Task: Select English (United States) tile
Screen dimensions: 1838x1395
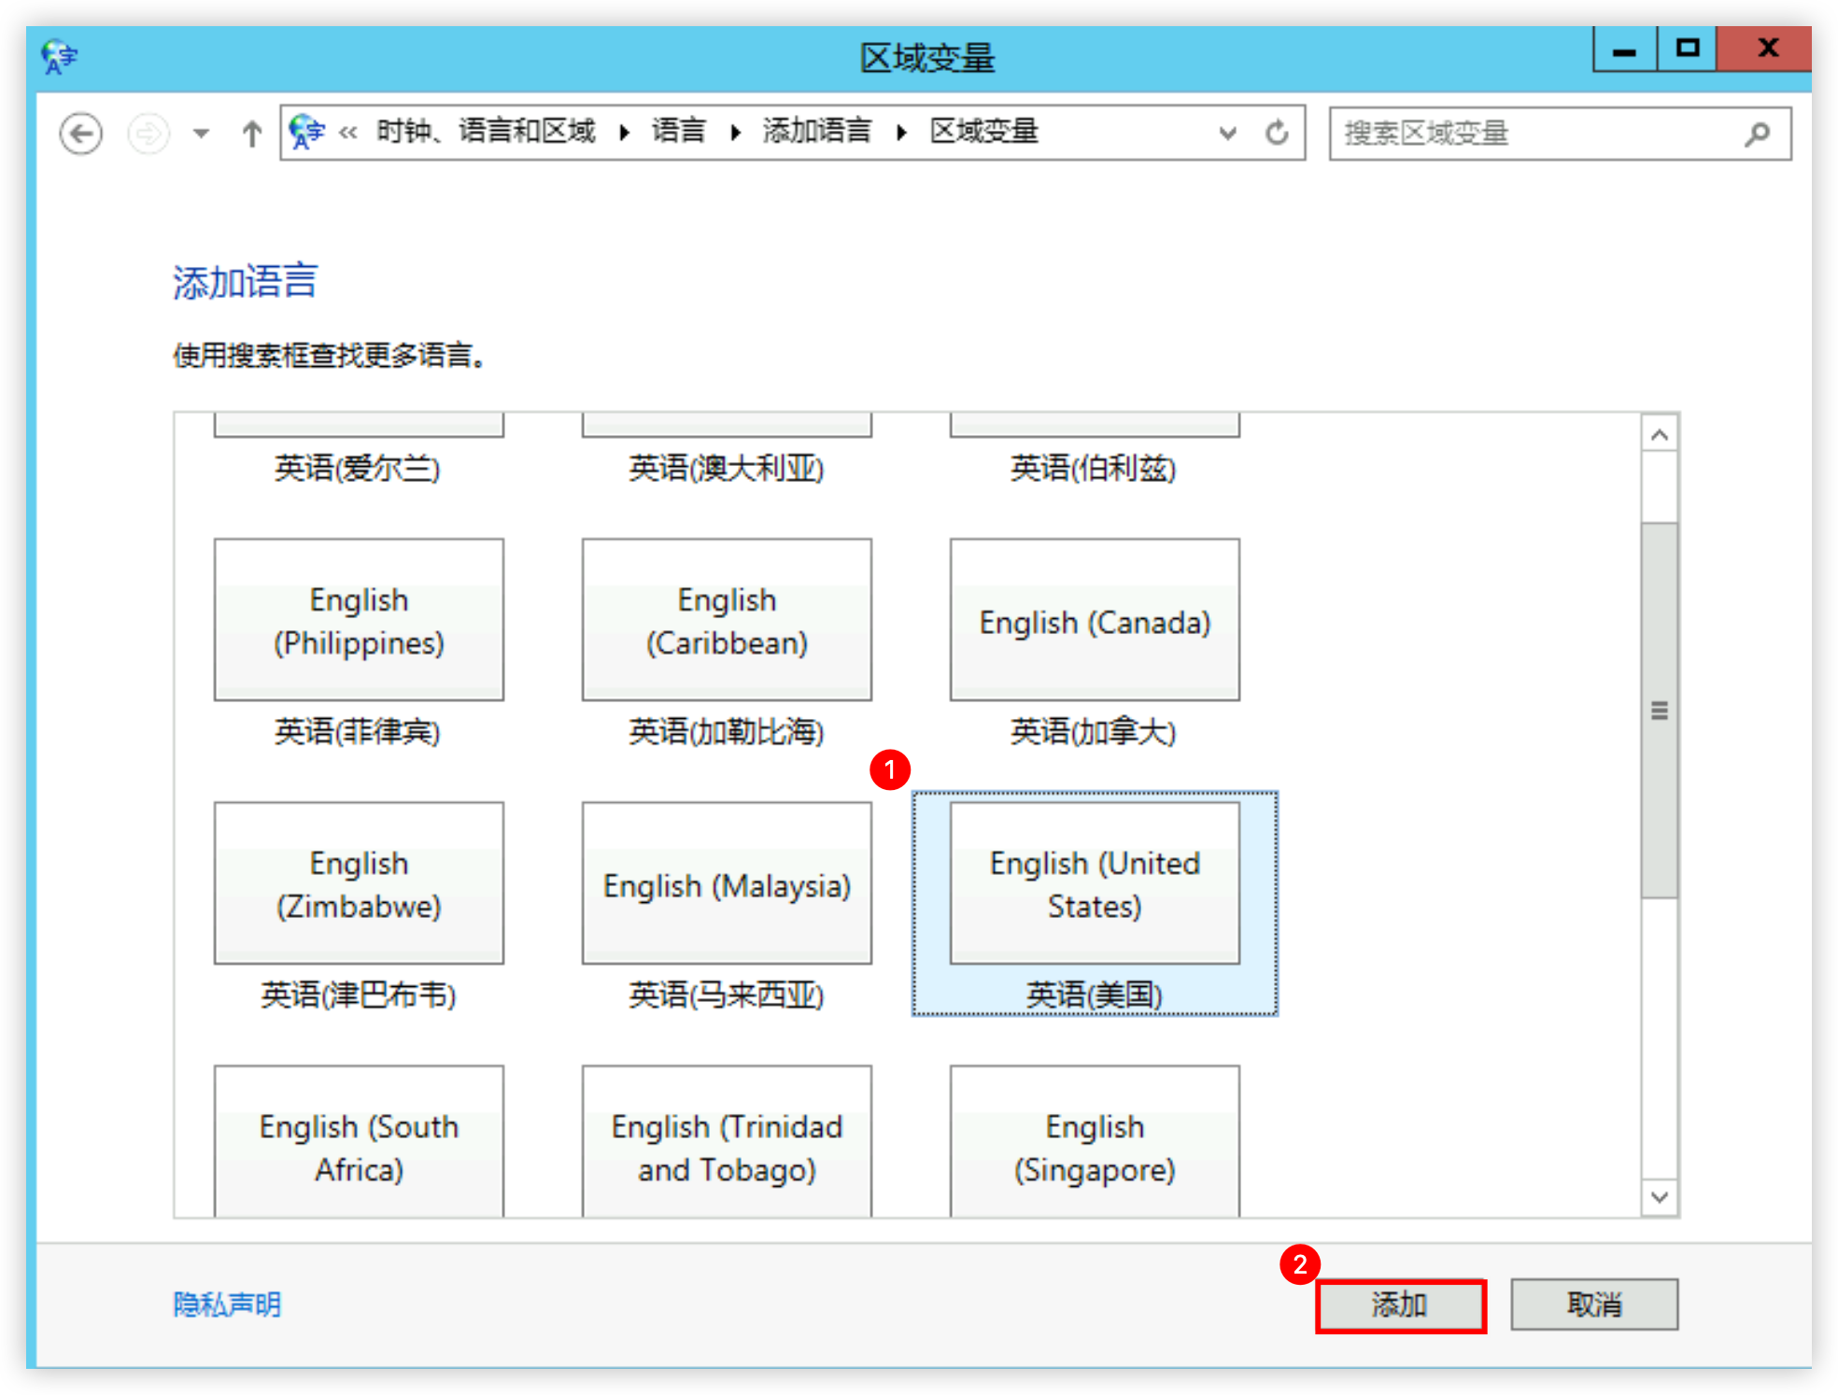Action: click(x=1095, y=904)
